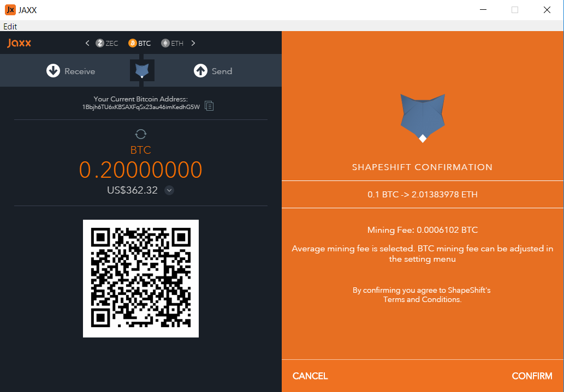Go to previous coin with left chevron

87,43
